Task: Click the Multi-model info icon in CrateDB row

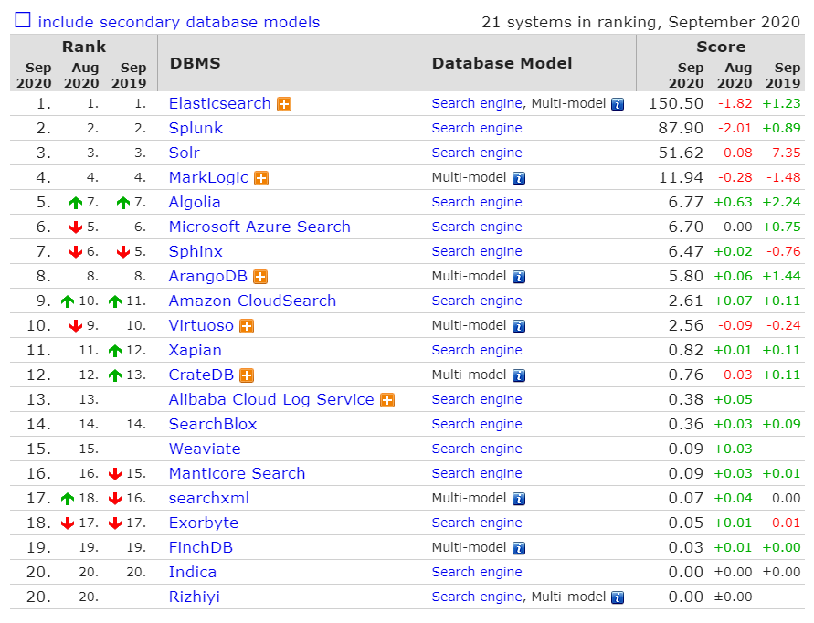Action: click(x=519, y=375)
